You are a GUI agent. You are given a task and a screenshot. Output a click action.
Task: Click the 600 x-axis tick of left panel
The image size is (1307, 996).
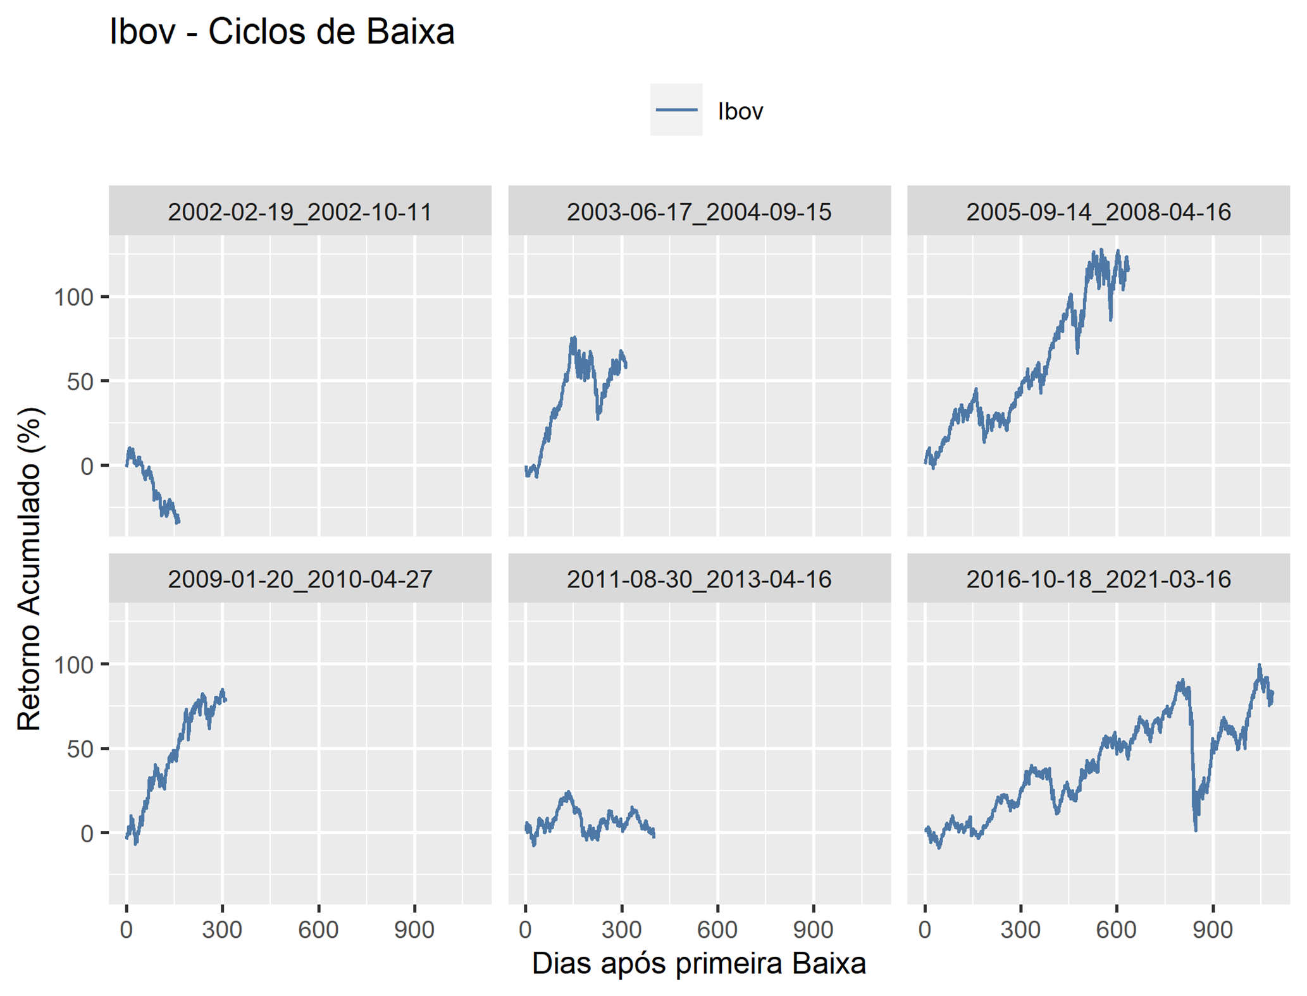pos(318,930)
